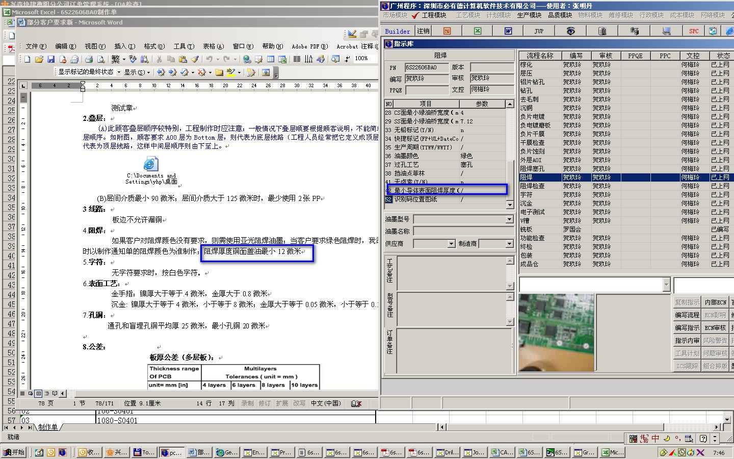
Task: Click the Accept Change icon in reviewing toolbar
Action: [185, 72]
